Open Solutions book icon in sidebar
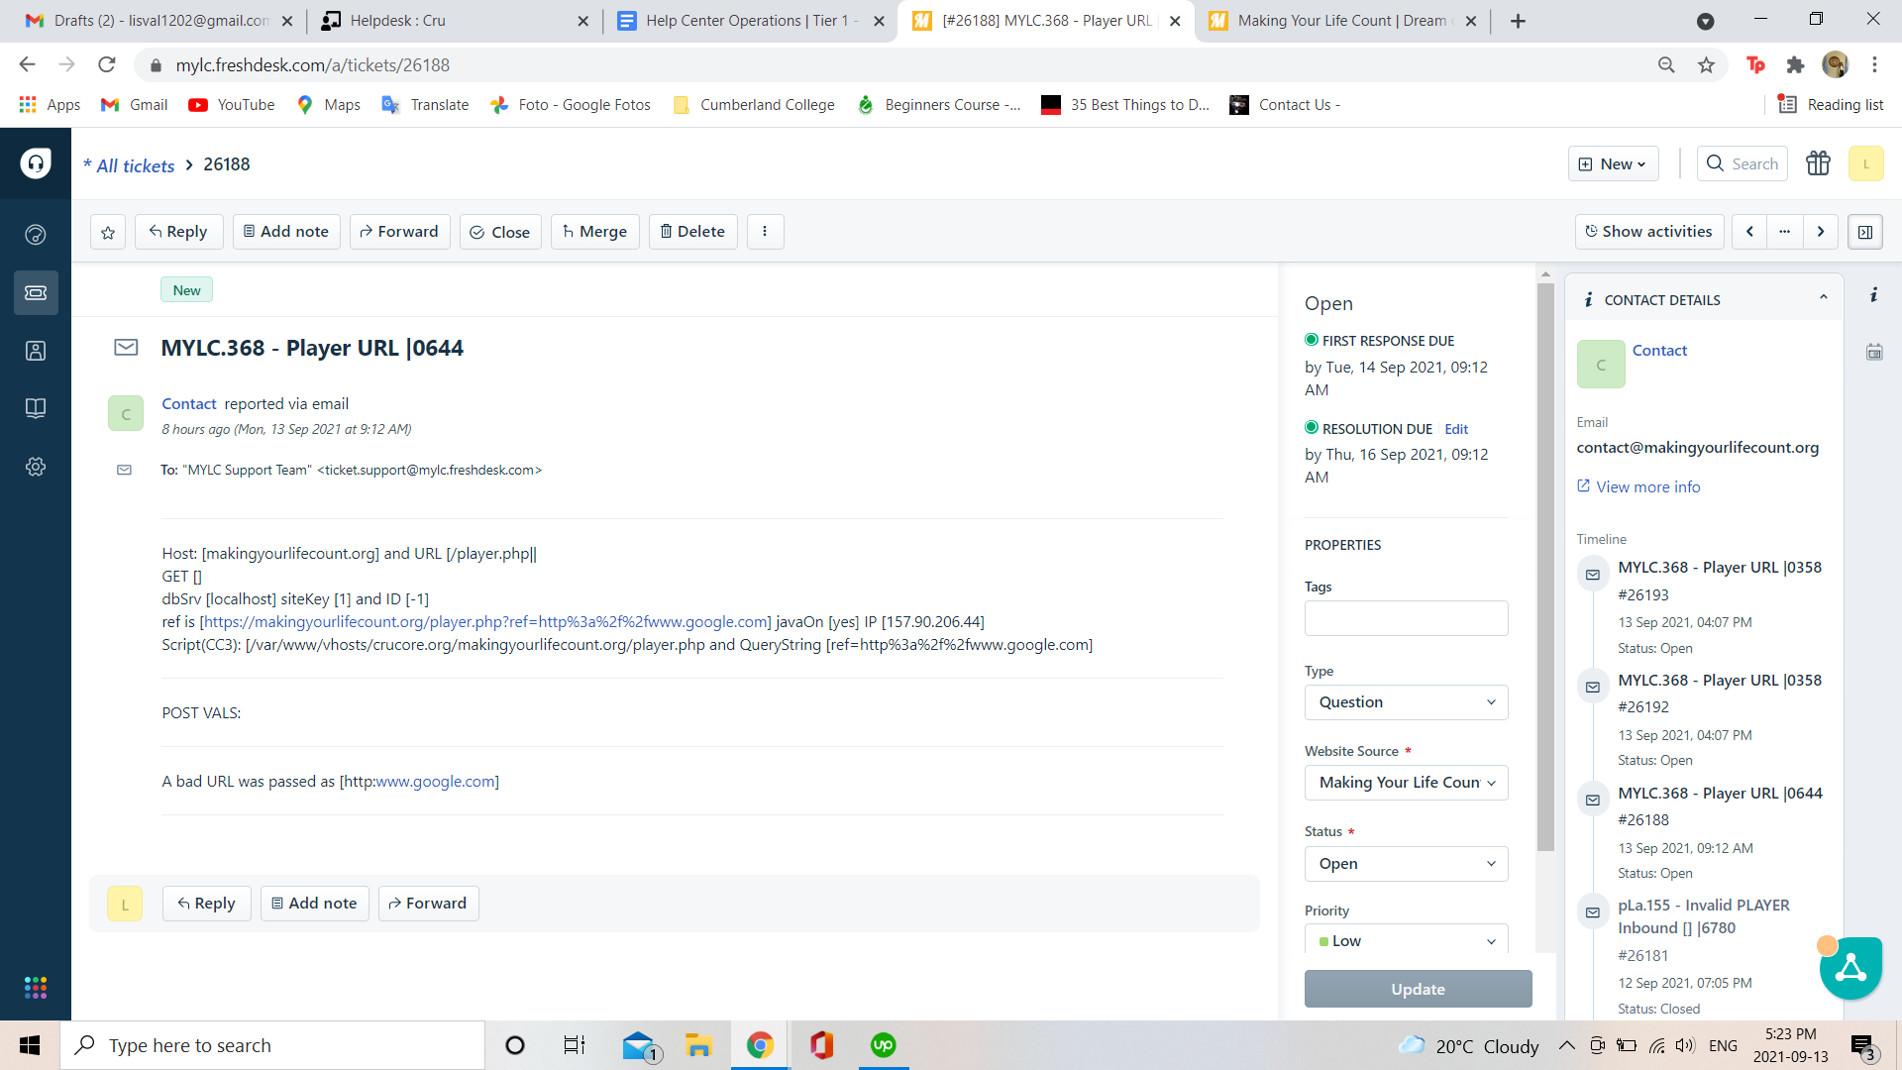Screen dimensions: 1902x1070 (36, 408)
